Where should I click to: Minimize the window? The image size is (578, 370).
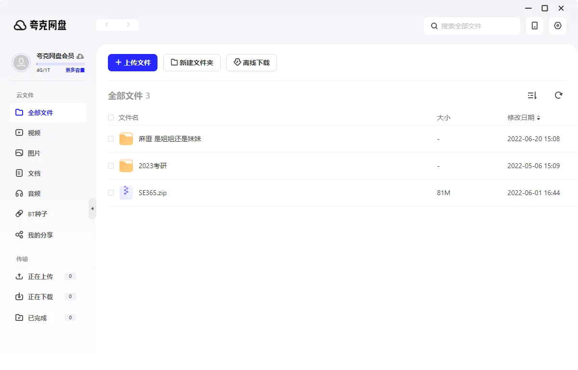coord(528,8)
